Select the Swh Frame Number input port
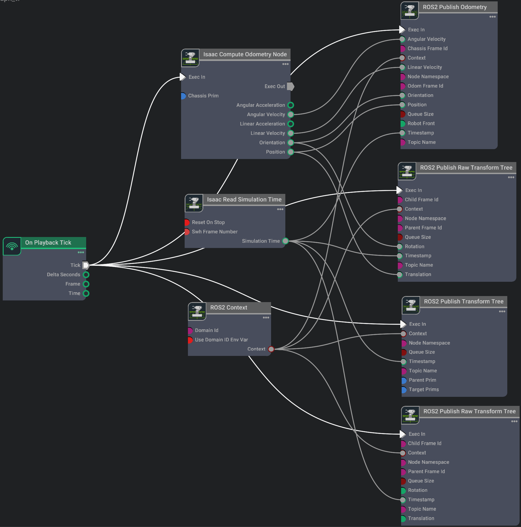 (x=187, y=232)
